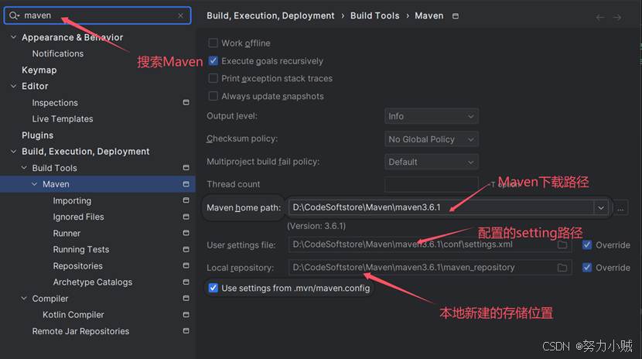Screen dimensions: 642x359
Task: Click project-level icon beside Inspections item
Action: pyautogui.click(x=186, y=103)
